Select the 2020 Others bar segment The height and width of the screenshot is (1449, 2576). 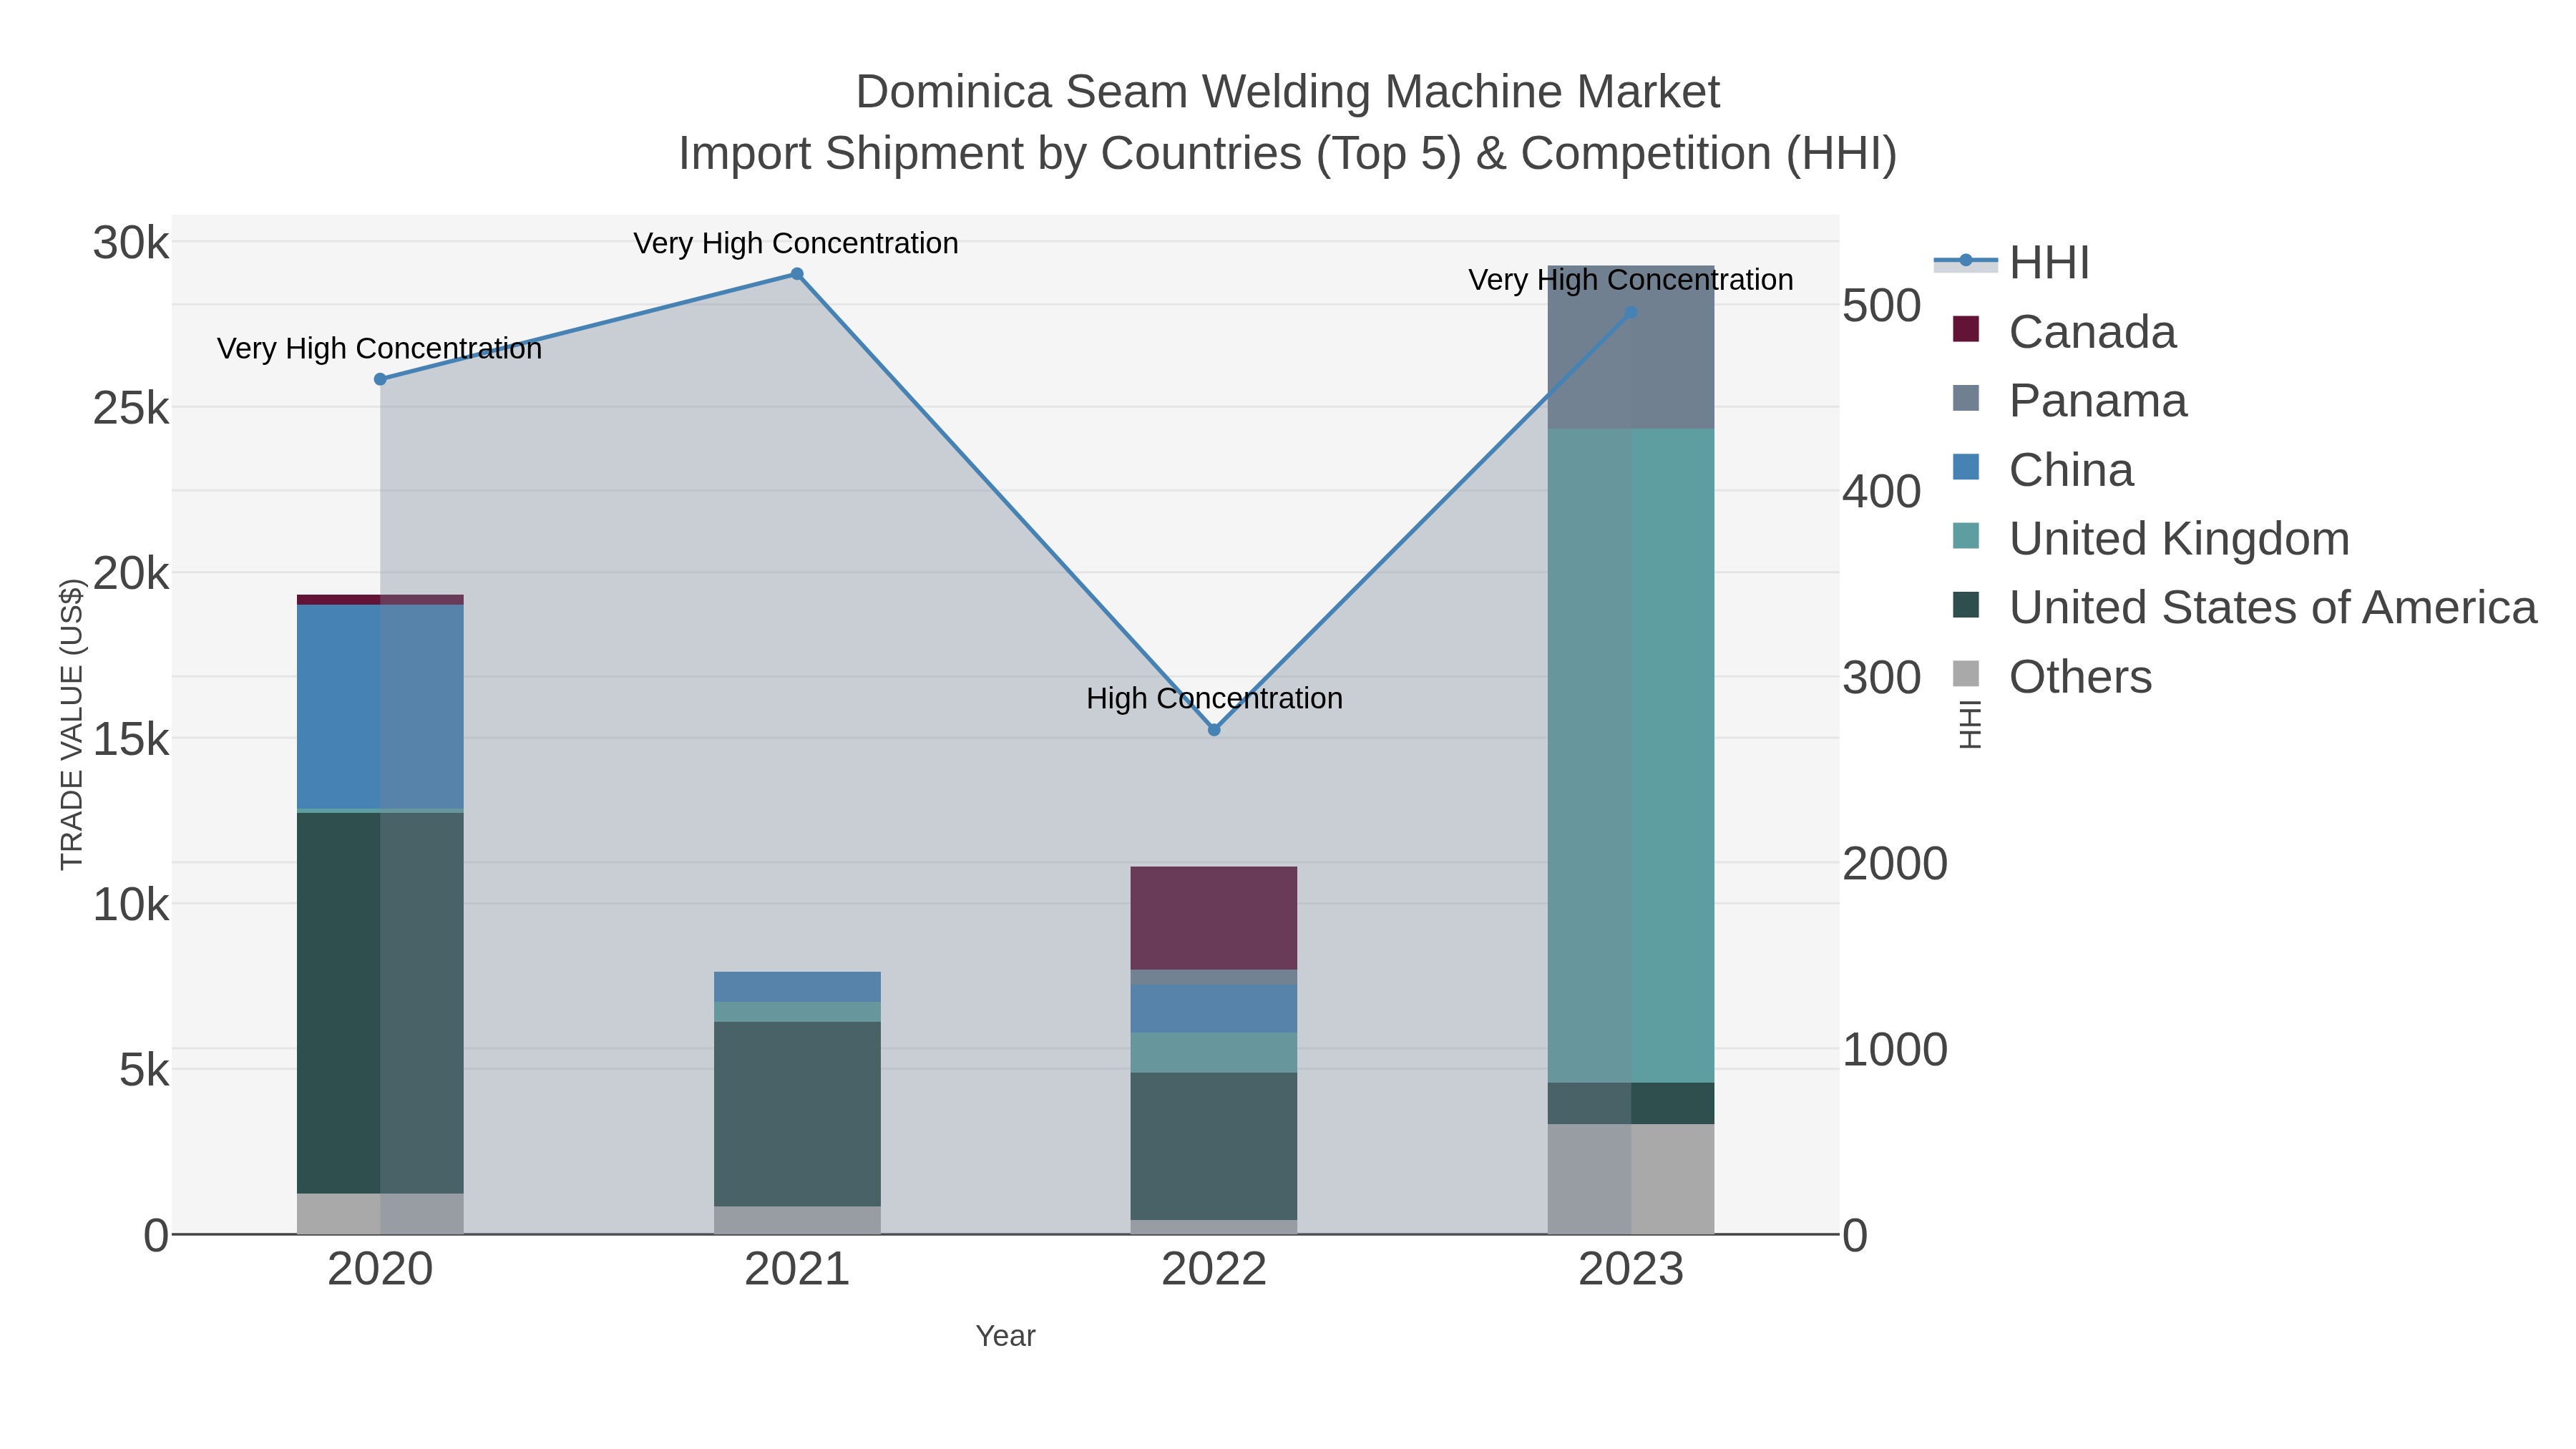click(x=380, y=1214)
